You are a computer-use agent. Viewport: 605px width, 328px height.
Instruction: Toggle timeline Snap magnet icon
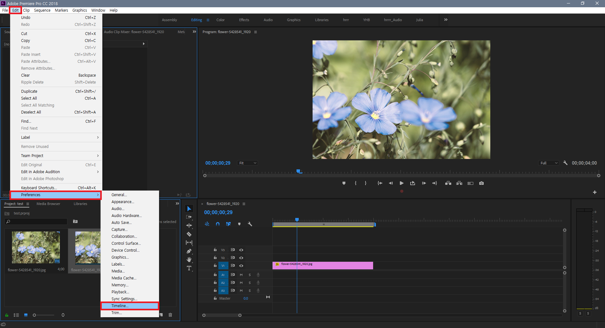[x=218, y=224]
